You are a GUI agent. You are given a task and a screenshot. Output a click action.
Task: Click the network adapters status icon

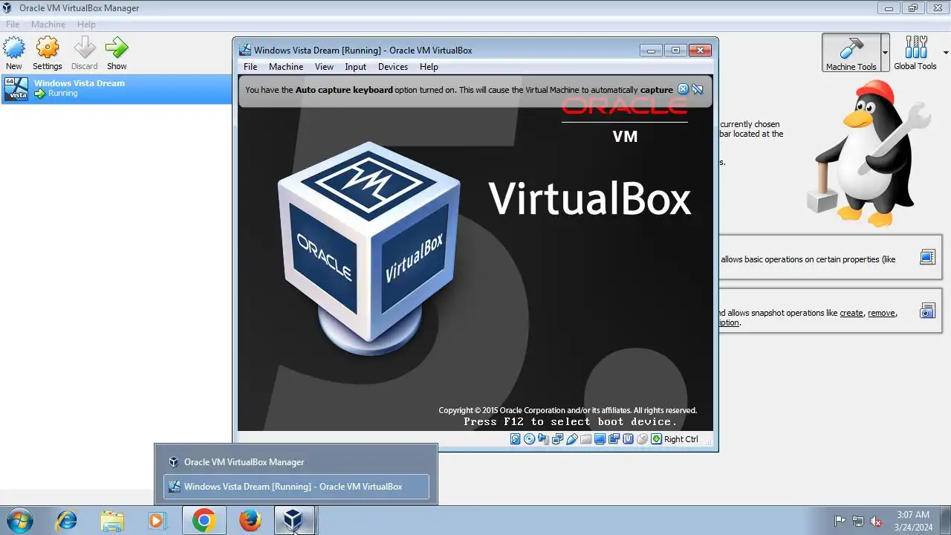557,439
